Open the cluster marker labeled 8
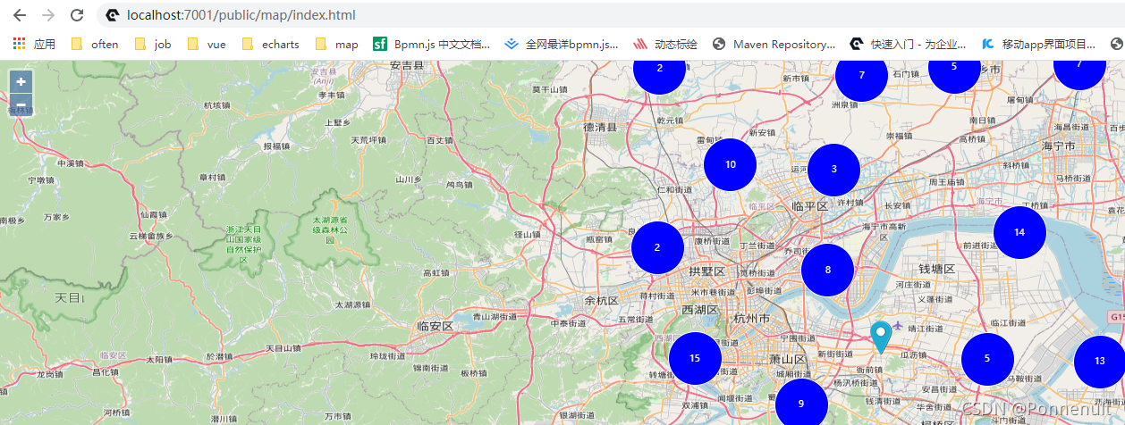The width and height of the screenshot is (1125, 425). [x=827, y=270]
